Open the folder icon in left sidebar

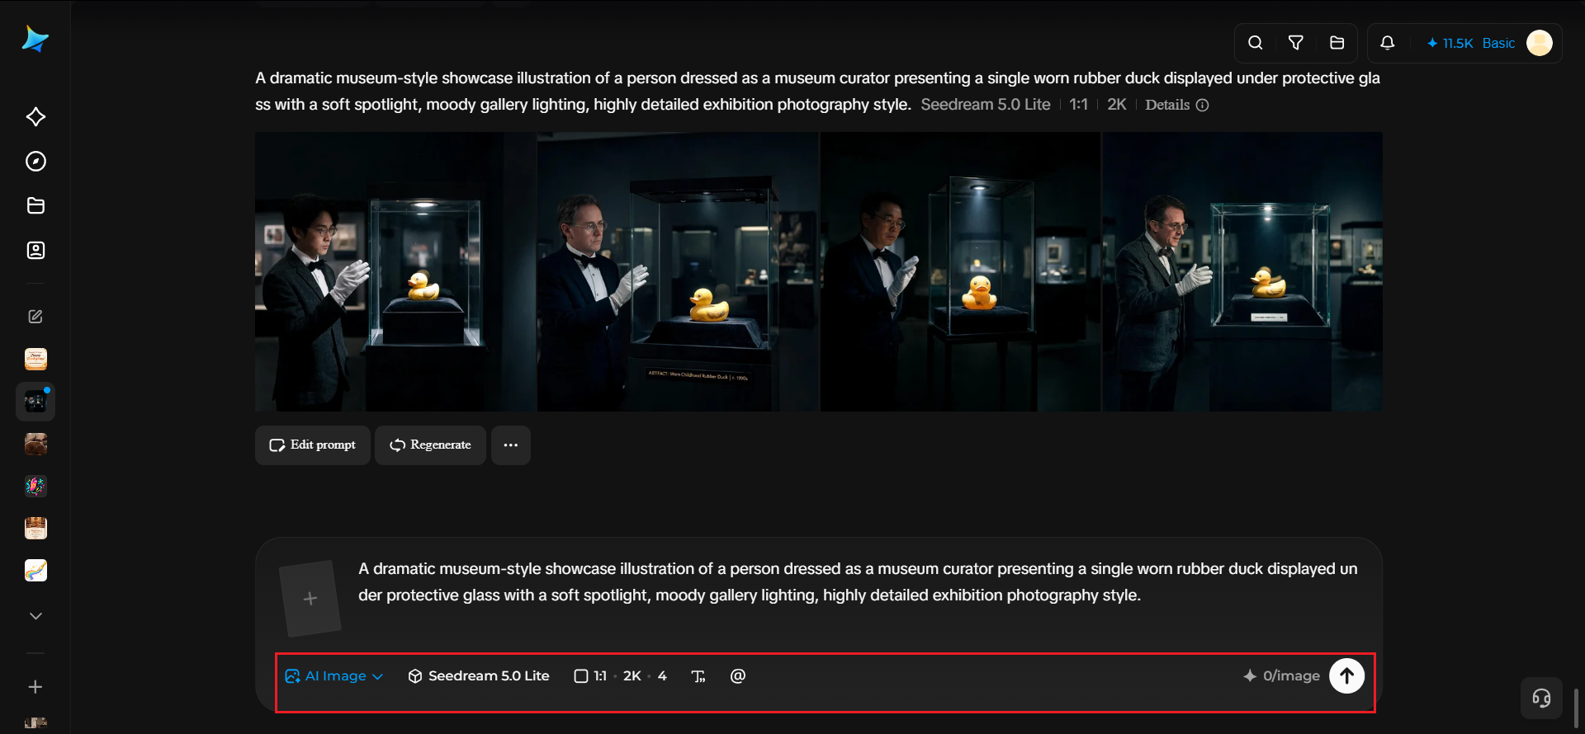(x=35, y=206)
